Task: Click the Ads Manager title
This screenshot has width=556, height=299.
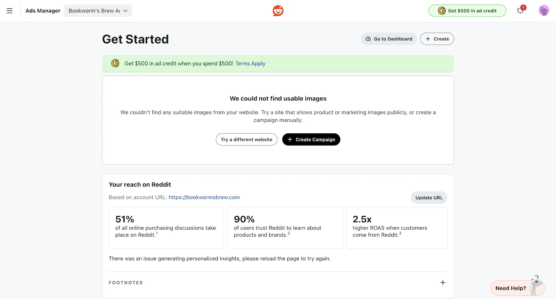Action: (43, 11)
